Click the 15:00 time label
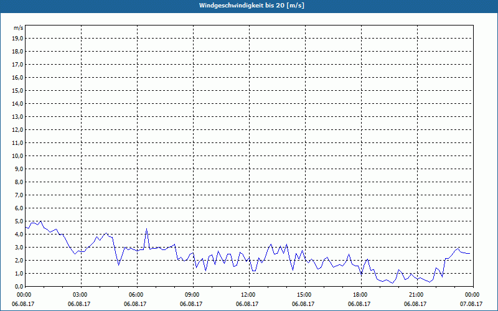498x311 pixels. point(305,295)
